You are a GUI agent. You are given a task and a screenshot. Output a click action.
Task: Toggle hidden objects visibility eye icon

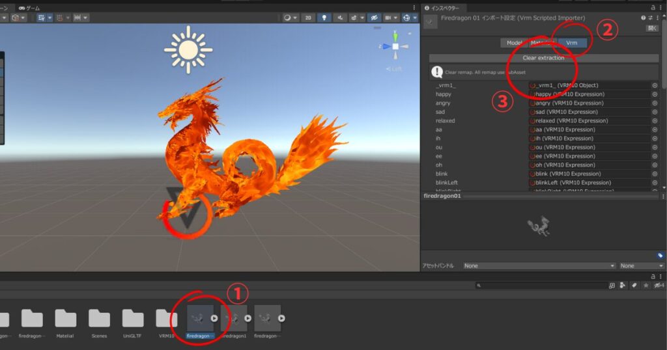point(374,18)
